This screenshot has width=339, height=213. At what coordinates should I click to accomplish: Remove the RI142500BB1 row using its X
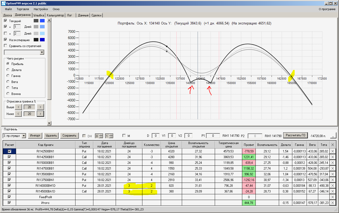click(x=333, y=157)
